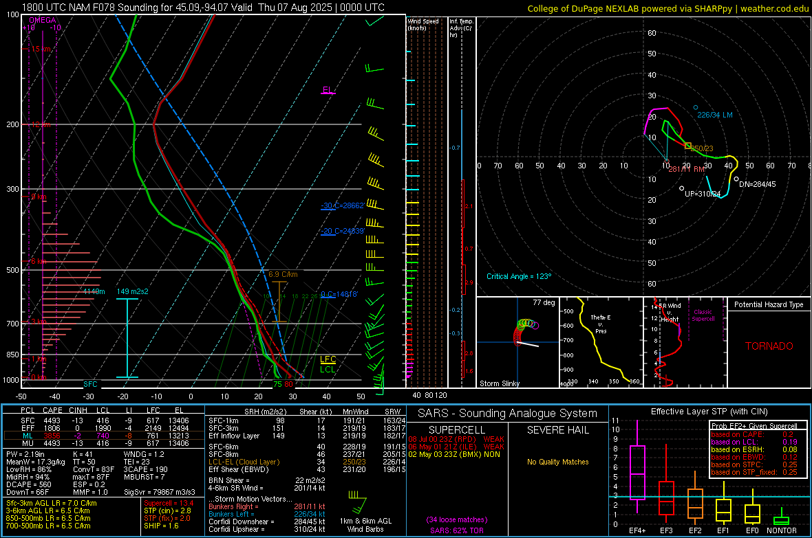
Task: Click the orange EF2 box in STP plot
Action: (x=695, y=504)
